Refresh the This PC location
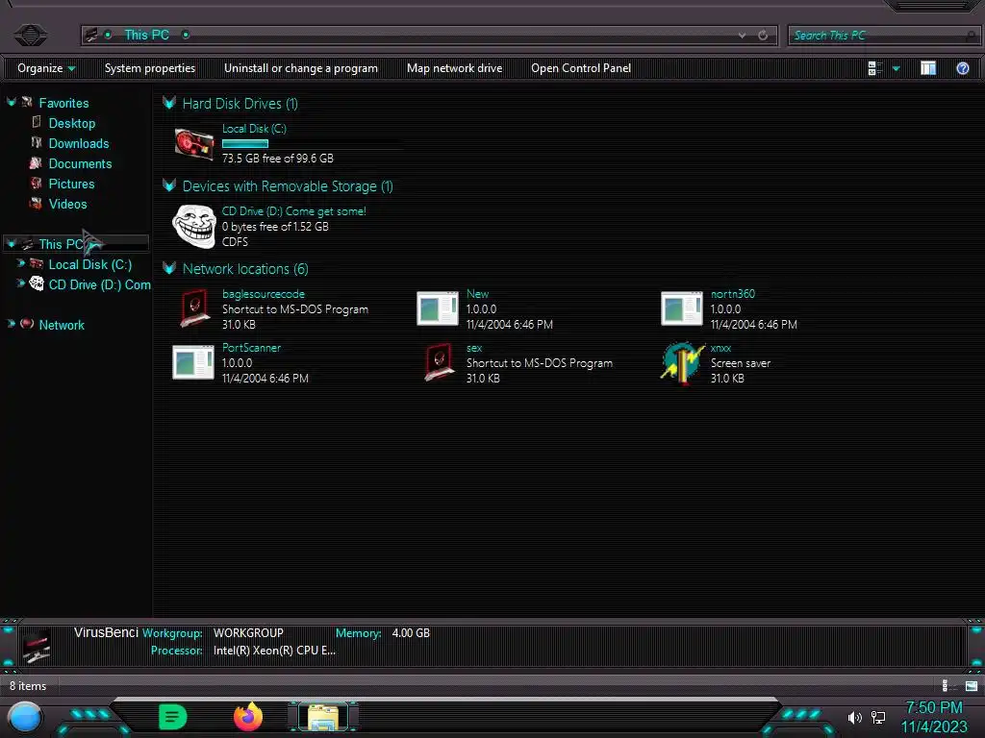Image resolution: width=985 pixels, height=738 pixels. (x=763, y=36)
